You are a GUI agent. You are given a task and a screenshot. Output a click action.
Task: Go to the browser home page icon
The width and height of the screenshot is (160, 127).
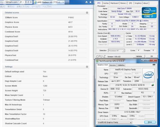[87, 2]
